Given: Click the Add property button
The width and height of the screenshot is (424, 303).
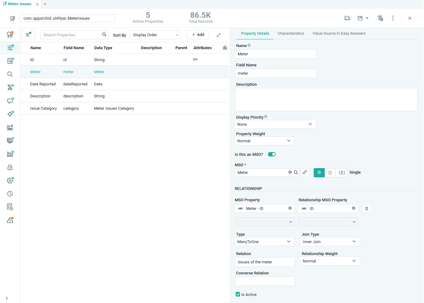Looking at the screenshot, I should [198, 35].
